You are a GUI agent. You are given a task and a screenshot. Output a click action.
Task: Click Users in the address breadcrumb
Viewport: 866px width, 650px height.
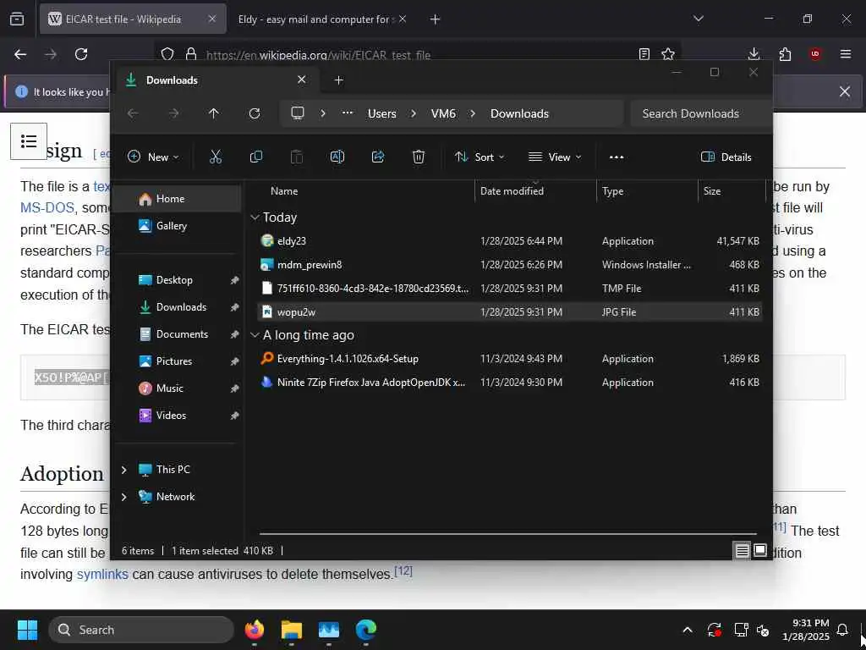point(381,113)
